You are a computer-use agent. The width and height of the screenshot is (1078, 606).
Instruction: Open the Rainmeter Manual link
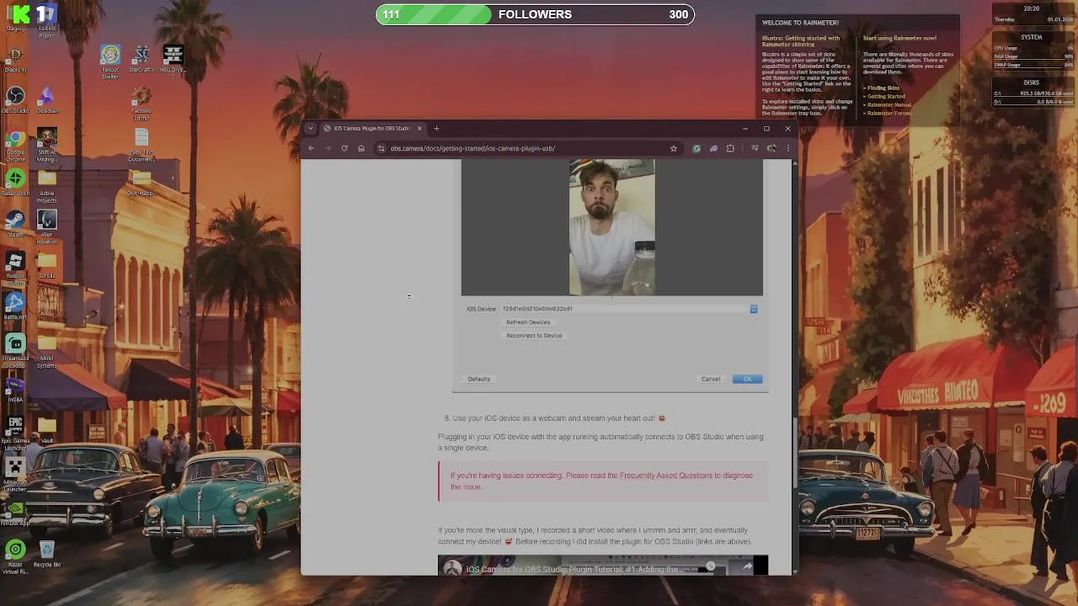click(x=889, y=105)
